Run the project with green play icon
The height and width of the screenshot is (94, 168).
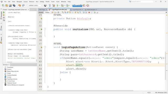coord(57,5)
